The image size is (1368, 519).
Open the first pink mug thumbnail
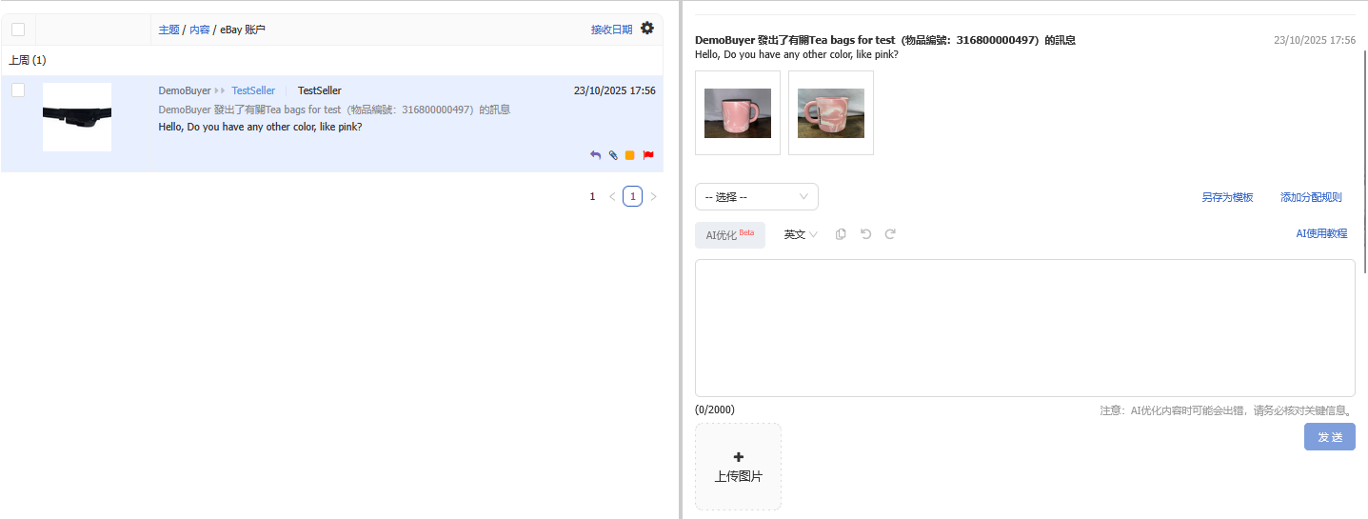[x=738, y=112]
